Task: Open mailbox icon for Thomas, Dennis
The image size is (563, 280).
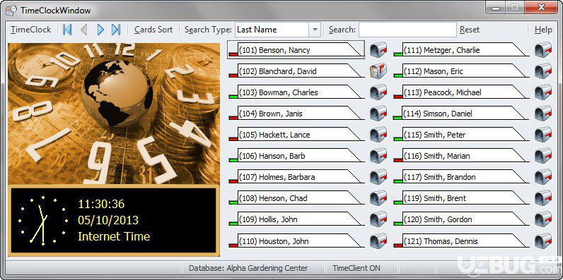Action: tap(543, 241)
